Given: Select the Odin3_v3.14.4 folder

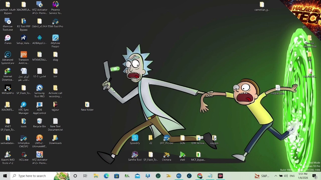Looking at the screenshot, I should pyautogui.click(x=40, y=23).
